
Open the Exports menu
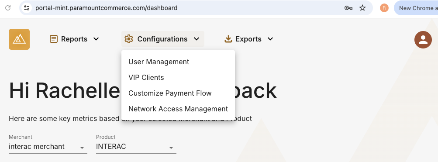(x=248, y=39)
